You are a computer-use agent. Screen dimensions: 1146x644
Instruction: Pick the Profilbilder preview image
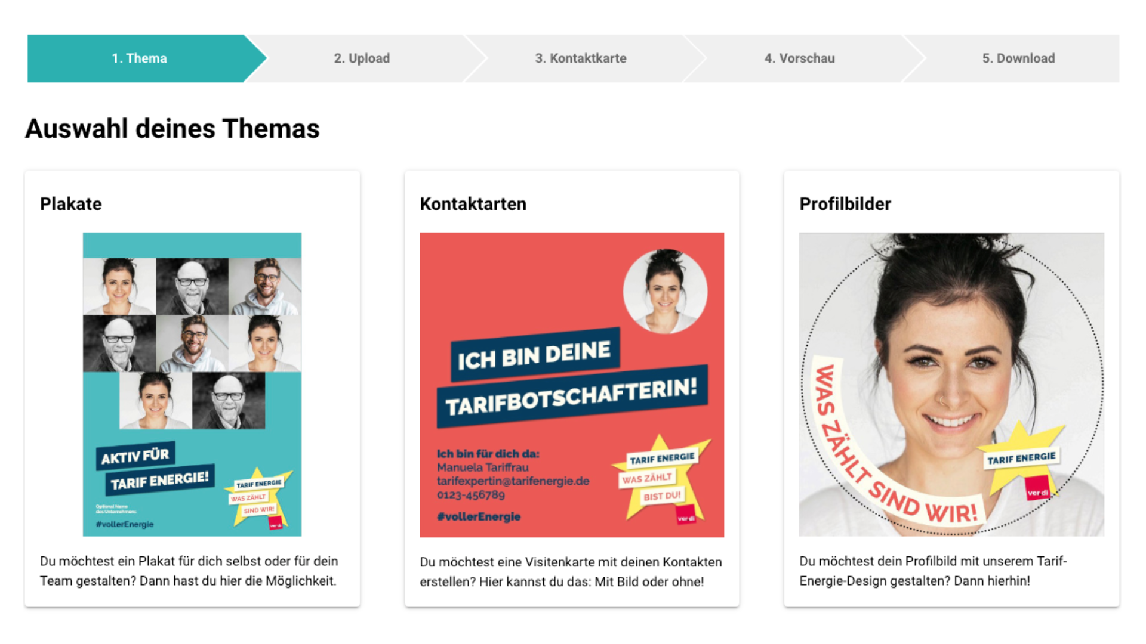tap(951, 385)
